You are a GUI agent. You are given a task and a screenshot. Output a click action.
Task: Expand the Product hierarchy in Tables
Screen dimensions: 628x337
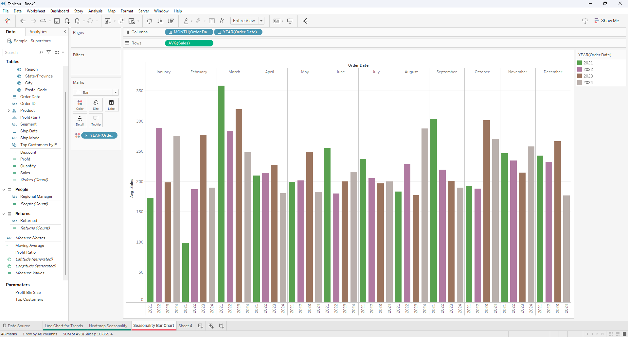9,110
